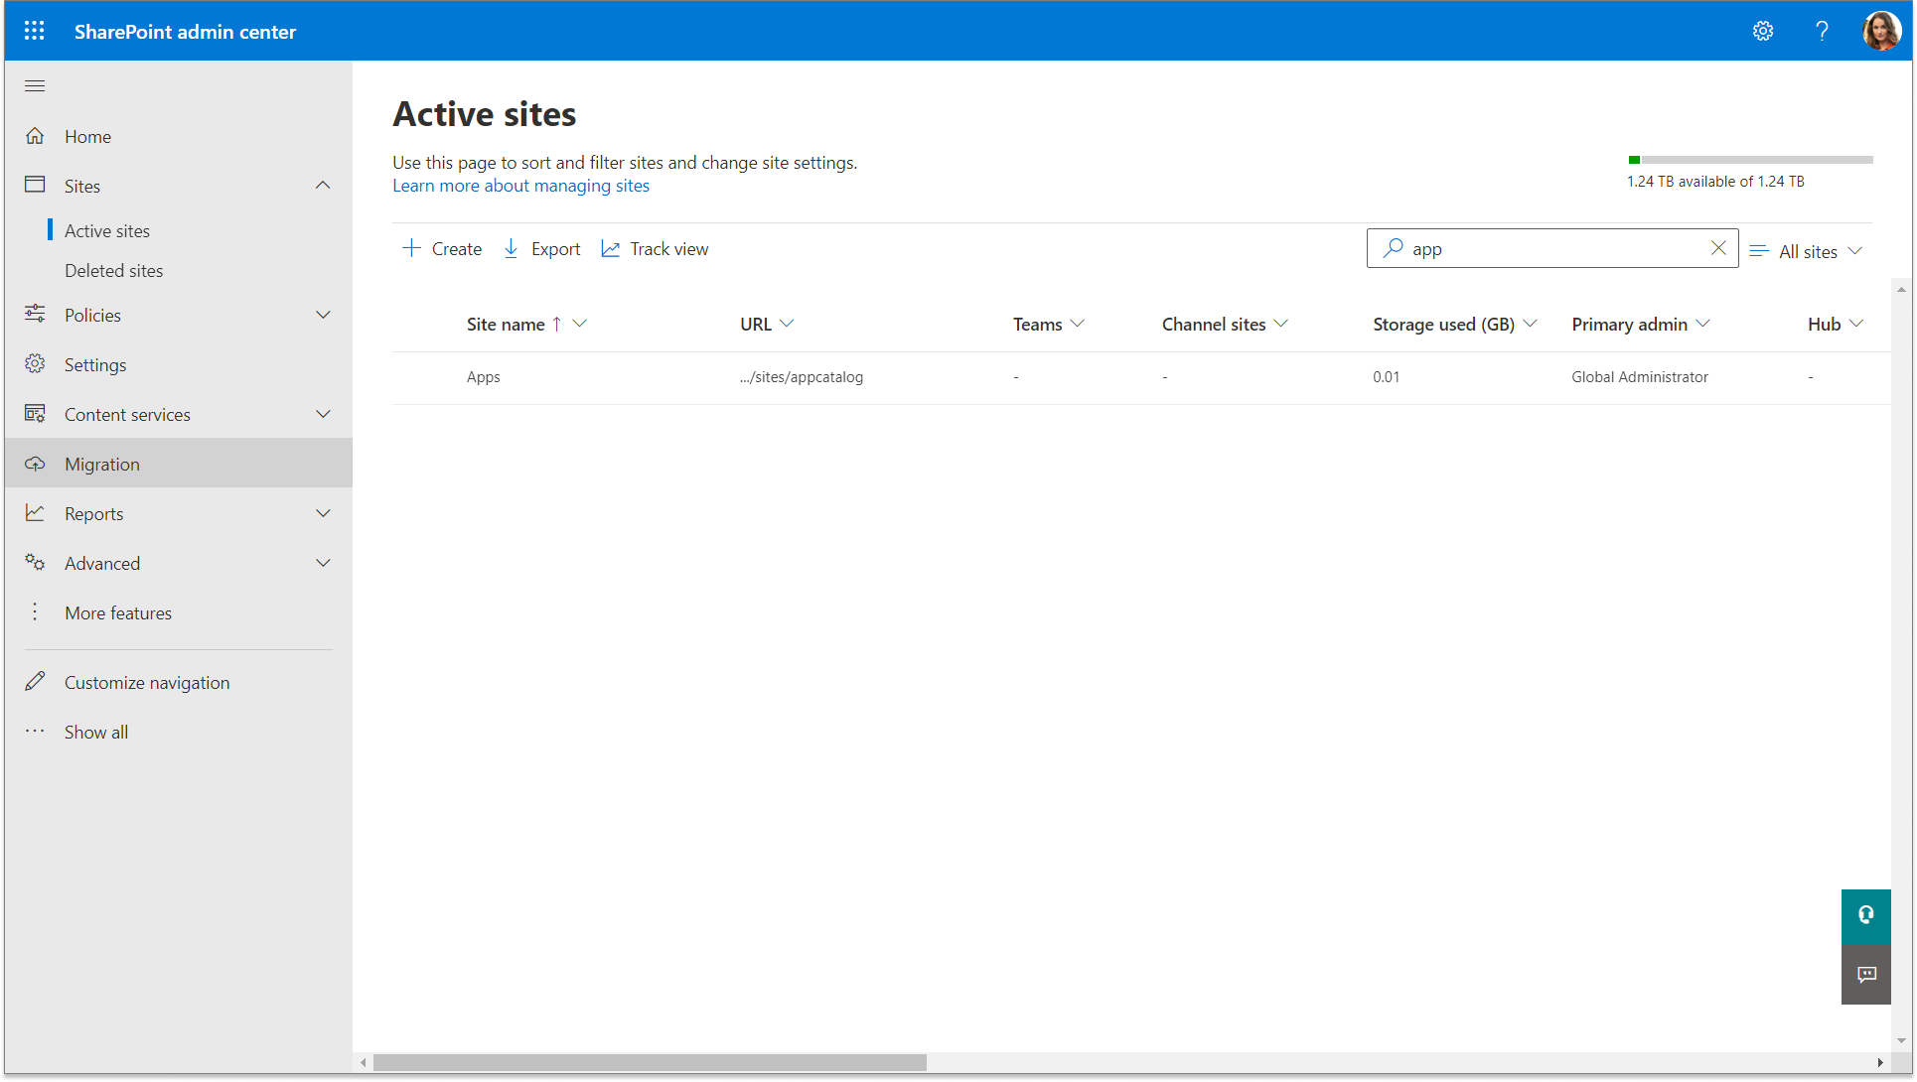Open the settings gear in the header
The width and height of the screenshot is (1917, 1082).
coord(1763,31)
